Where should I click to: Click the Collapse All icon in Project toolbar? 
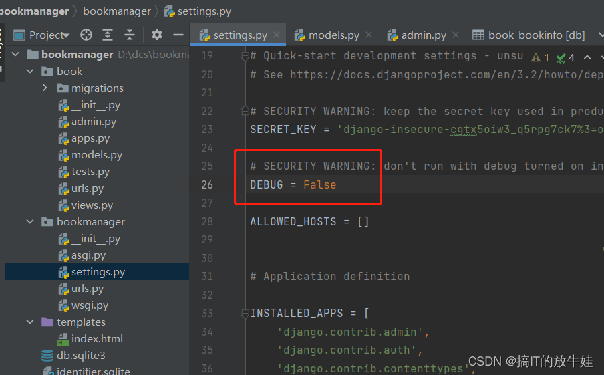130,35
